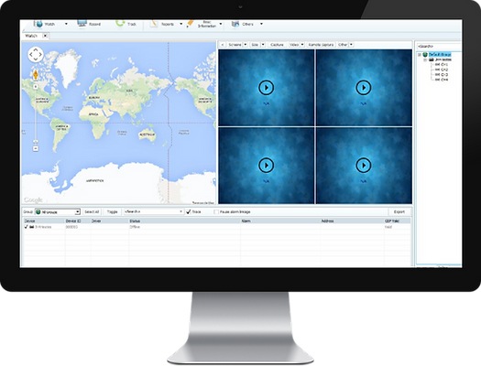Click the Capture button

tap(277, 45)
